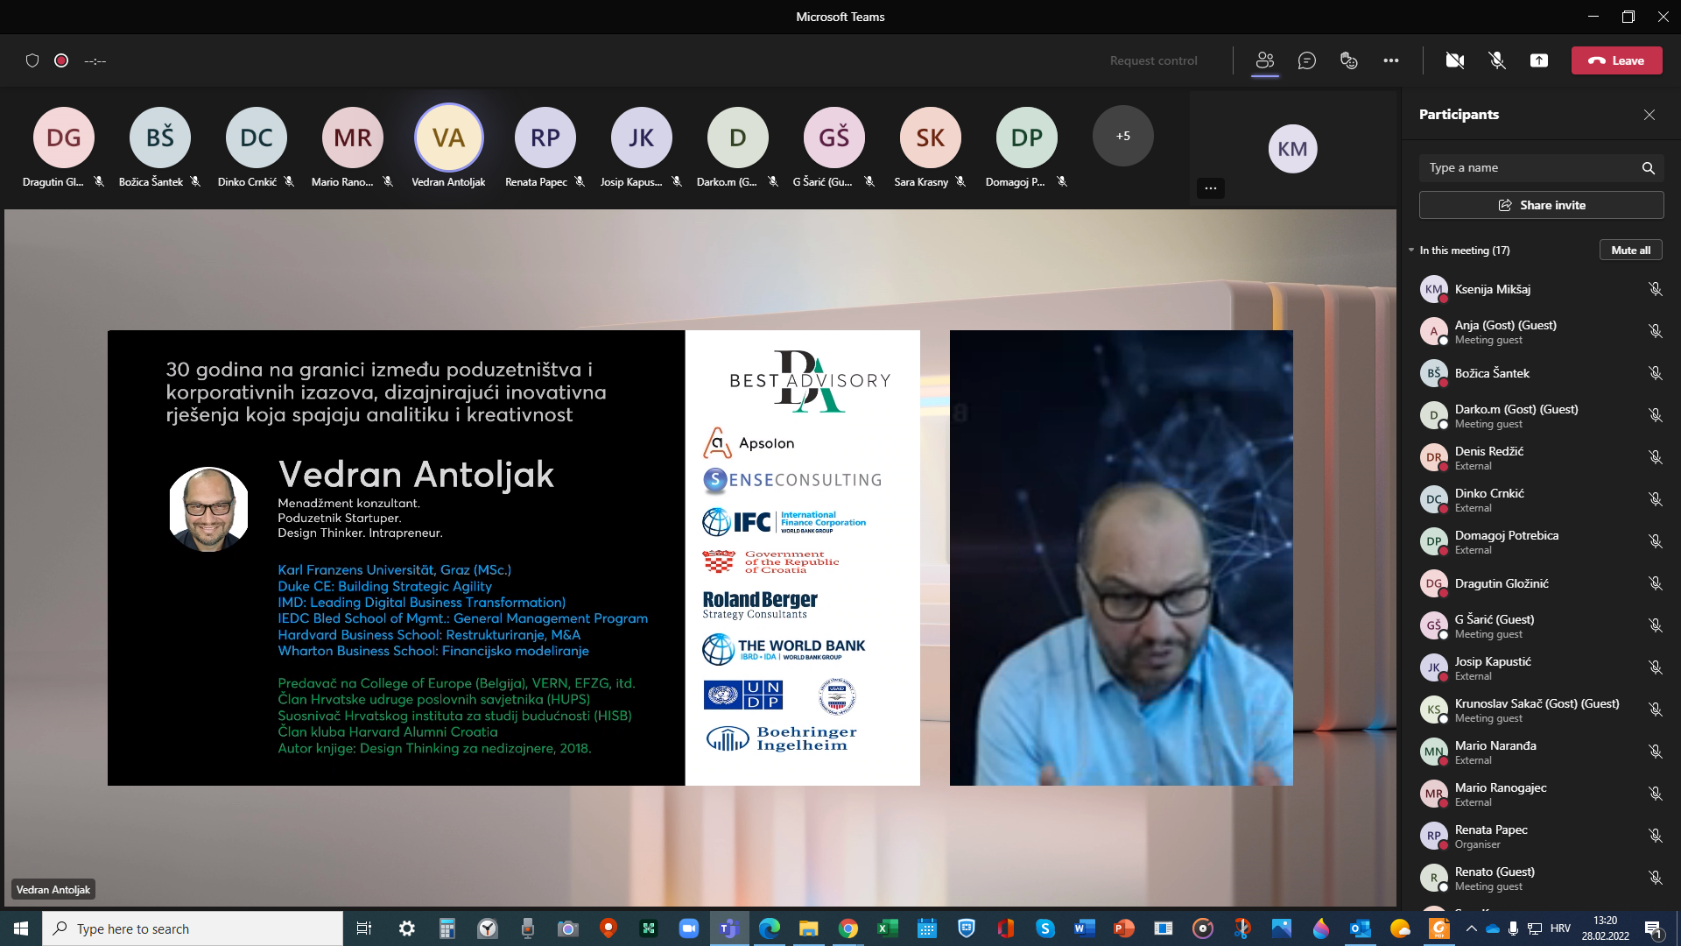Screen dimensions: 1681x946
Task: Open Word from taskbar
Action: click(x=1084, y=928)
